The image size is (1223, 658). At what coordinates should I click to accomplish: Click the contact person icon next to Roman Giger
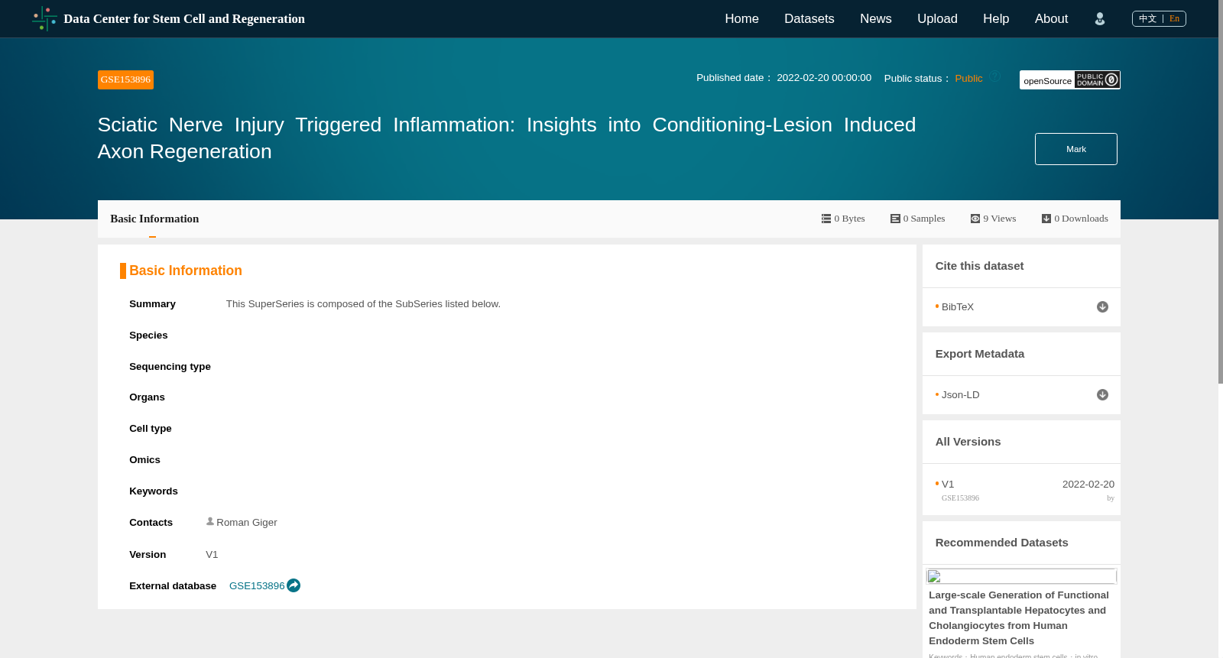pos(210,521)
